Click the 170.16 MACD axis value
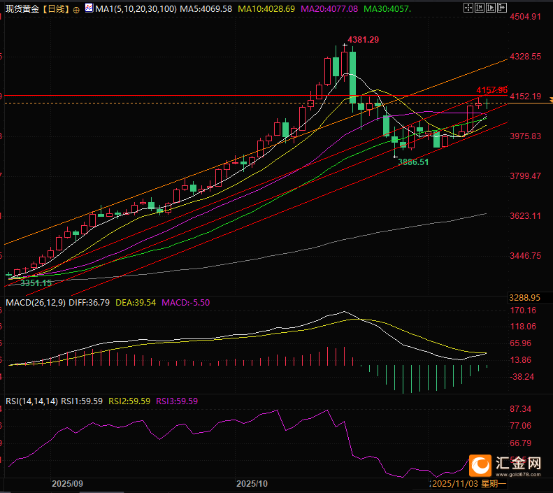The height and width of the screenshot is (493, 553). [x=523, y=310]
